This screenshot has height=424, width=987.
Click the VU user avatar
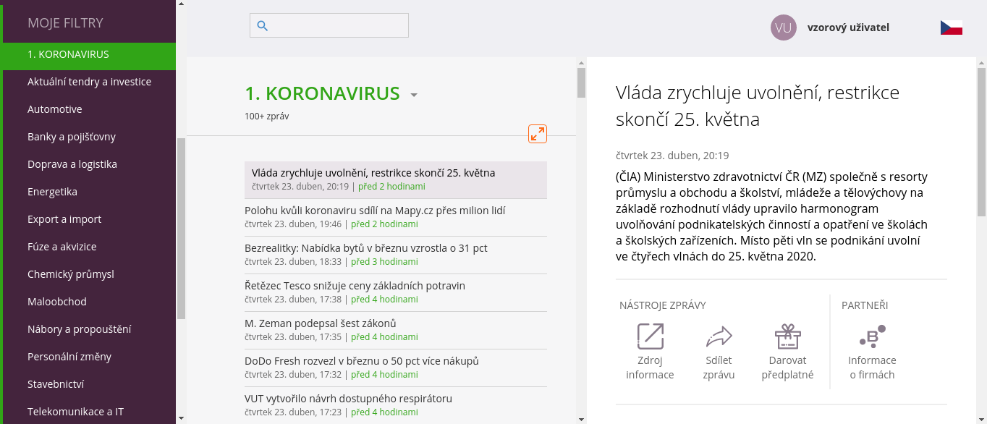click(784, 27)
